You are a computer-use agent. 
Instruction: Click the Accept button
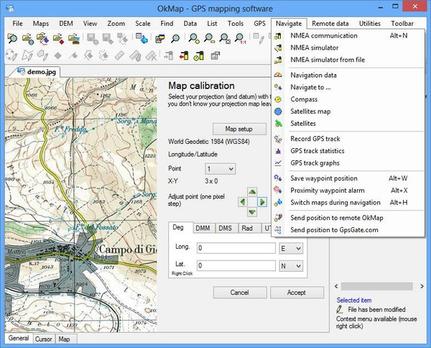click(296, 293)
